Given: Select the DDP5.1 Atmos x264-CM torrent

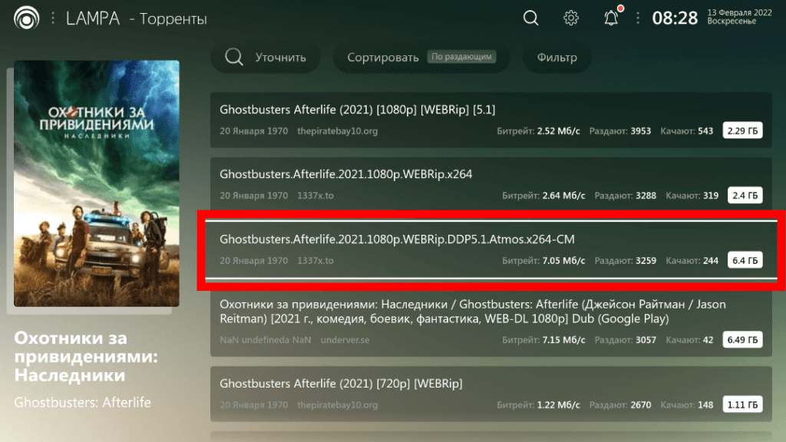Looking at the screenshot, I should click(x=491, y=249).
